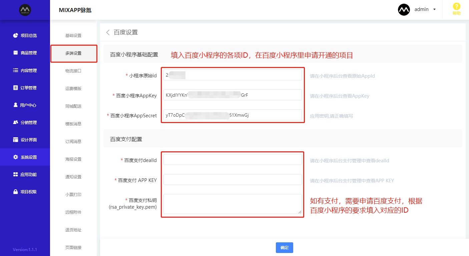Image resolution: width=469 pixels, height=256 pixels.
Task: Click the 内容管理 list icon
Action: 15,70
